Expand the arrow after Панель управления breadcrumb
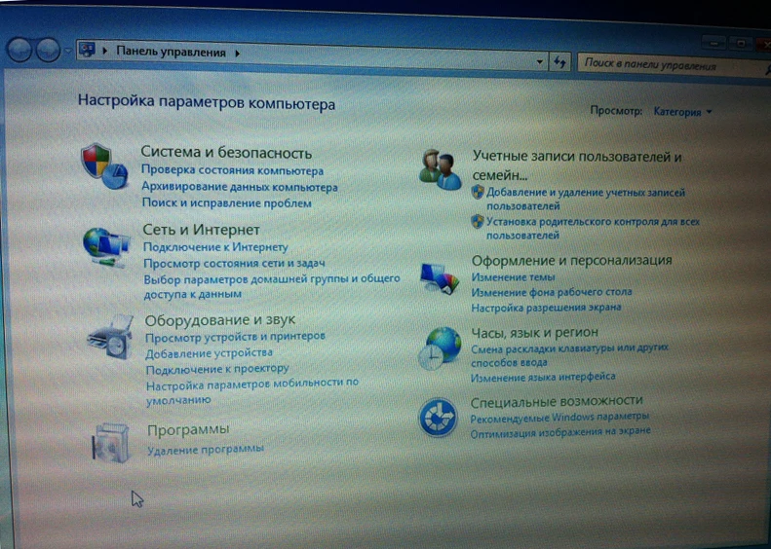The height and width of the screenshot is (549, 771). pyautogui.click(x=238, y=53)
